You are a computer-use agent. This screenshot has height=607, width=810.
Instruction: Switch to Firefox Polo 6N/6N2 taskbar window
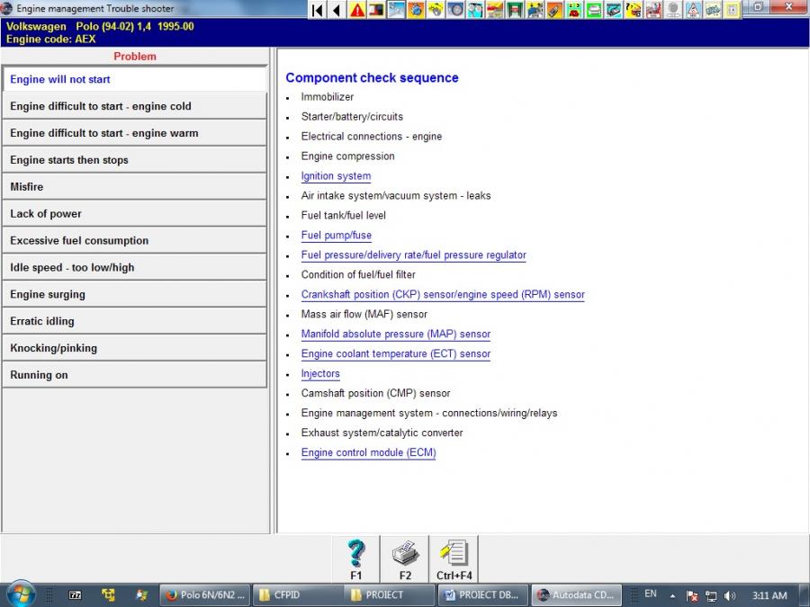(204, 594)
